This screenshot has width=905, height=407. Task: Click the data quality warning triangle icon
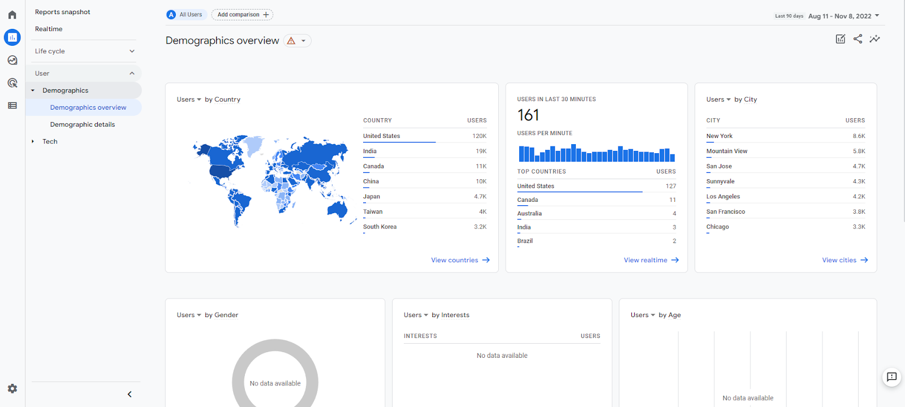pos(291,41)
